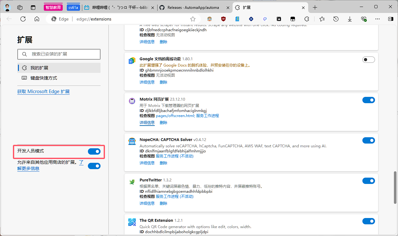Click the Google Docs Offline extension icon

pos(132,61)
